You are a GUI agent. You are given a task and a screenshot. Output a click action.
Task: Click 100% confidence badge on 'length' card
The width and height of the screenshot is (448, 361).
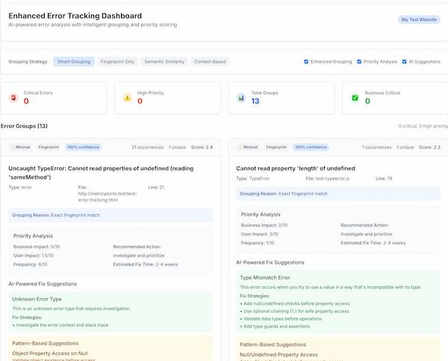[311, 147]
